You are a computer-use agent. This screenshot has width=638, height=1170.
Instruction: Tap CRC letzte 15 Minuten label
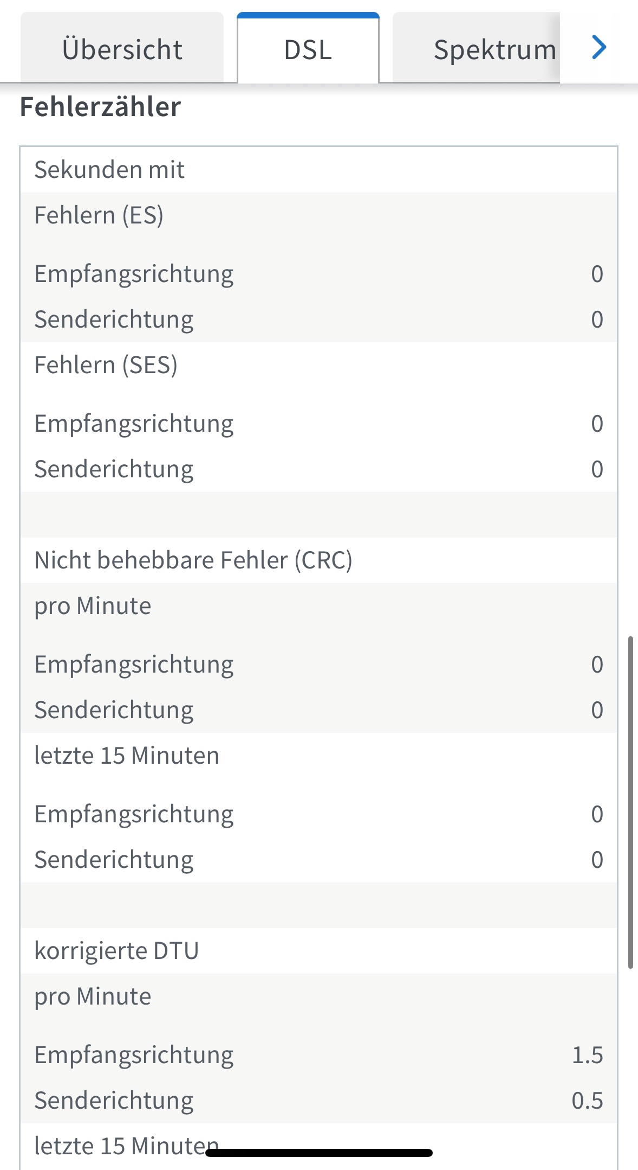[127, 756]
